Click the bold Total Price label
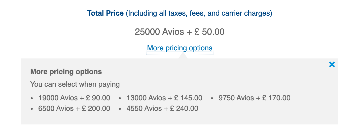358x132 pixels. tap(105, 13)
